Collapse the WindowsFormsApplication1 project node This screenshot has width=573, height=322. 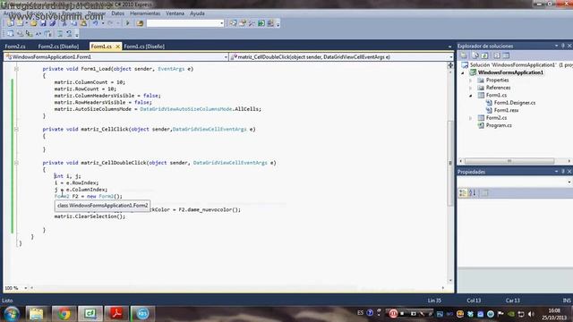tap(463, 72)
